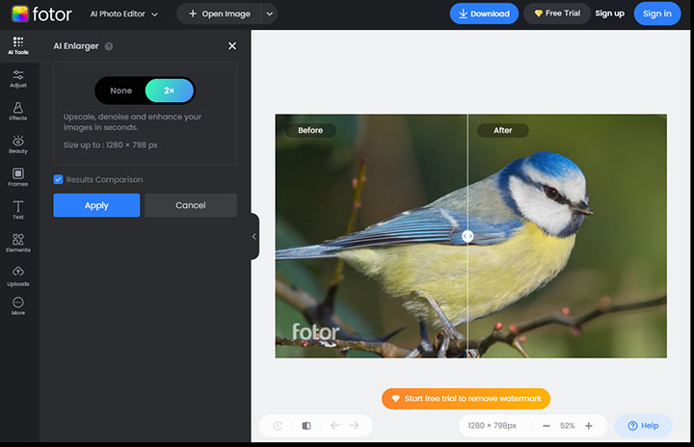Image resolution: width=694 pixels, height=447 pixels.
Task: Click the After label on image
Action: point(503,130)
